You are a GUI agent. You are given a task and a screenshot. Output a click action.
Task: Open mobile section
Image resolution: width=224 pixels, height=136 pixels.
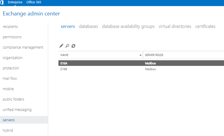[8, 89]
